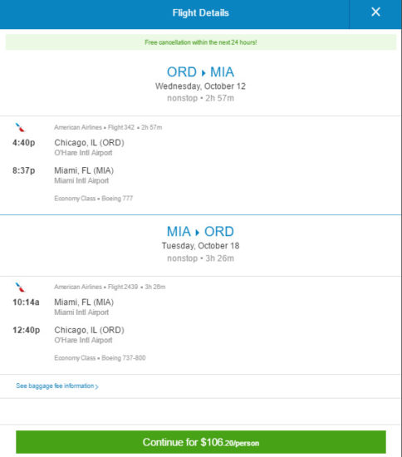Click the arrow between MIA and ORD
Screen dimensions: 402x457
point(197,233)
